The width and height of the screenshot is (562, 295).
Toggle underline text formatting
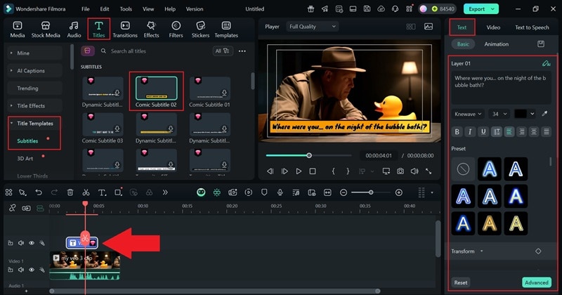483,132
